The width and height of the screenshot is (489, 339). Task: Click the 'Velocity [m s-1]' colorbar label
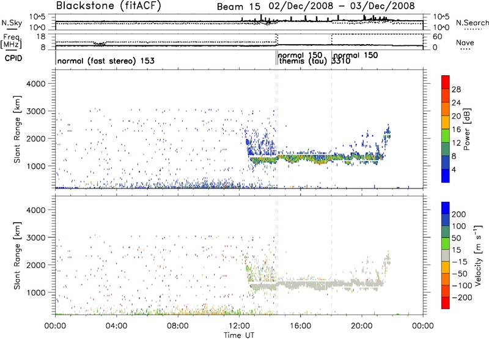click(x=478, y=255)
